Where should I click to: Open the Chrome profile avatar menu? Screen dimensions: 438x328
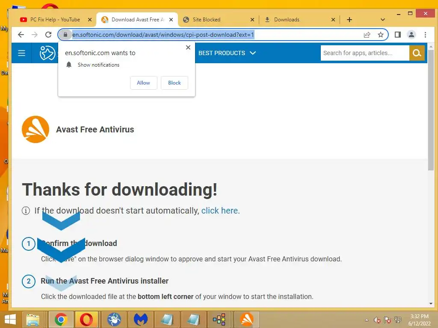[x=411, y=35]
